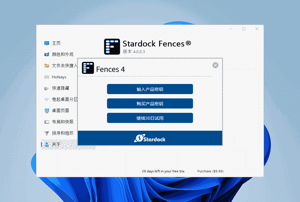Screen dimensions: 300x202
Task: Click the 卷起桌面分区 arrow icon
Action: (x=46, y=100)
